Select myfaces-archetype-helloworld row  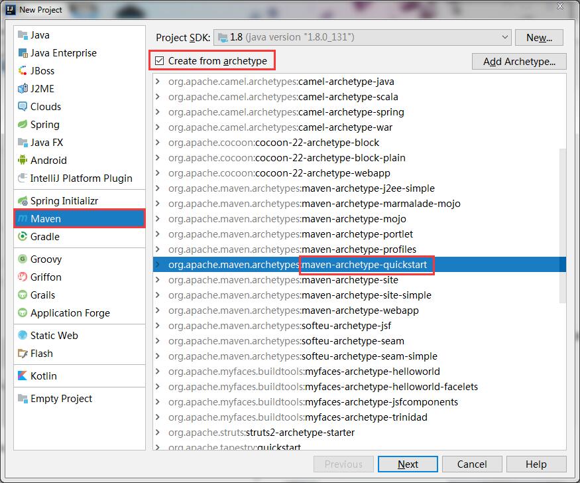359,372
